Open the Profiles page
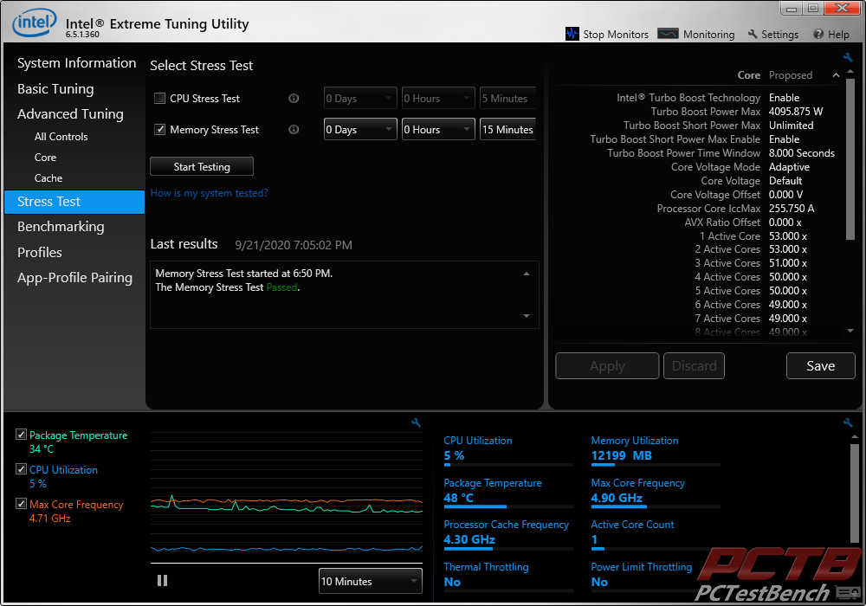The image size is (866, 606). pyautogui.click(x=39, y=252)
